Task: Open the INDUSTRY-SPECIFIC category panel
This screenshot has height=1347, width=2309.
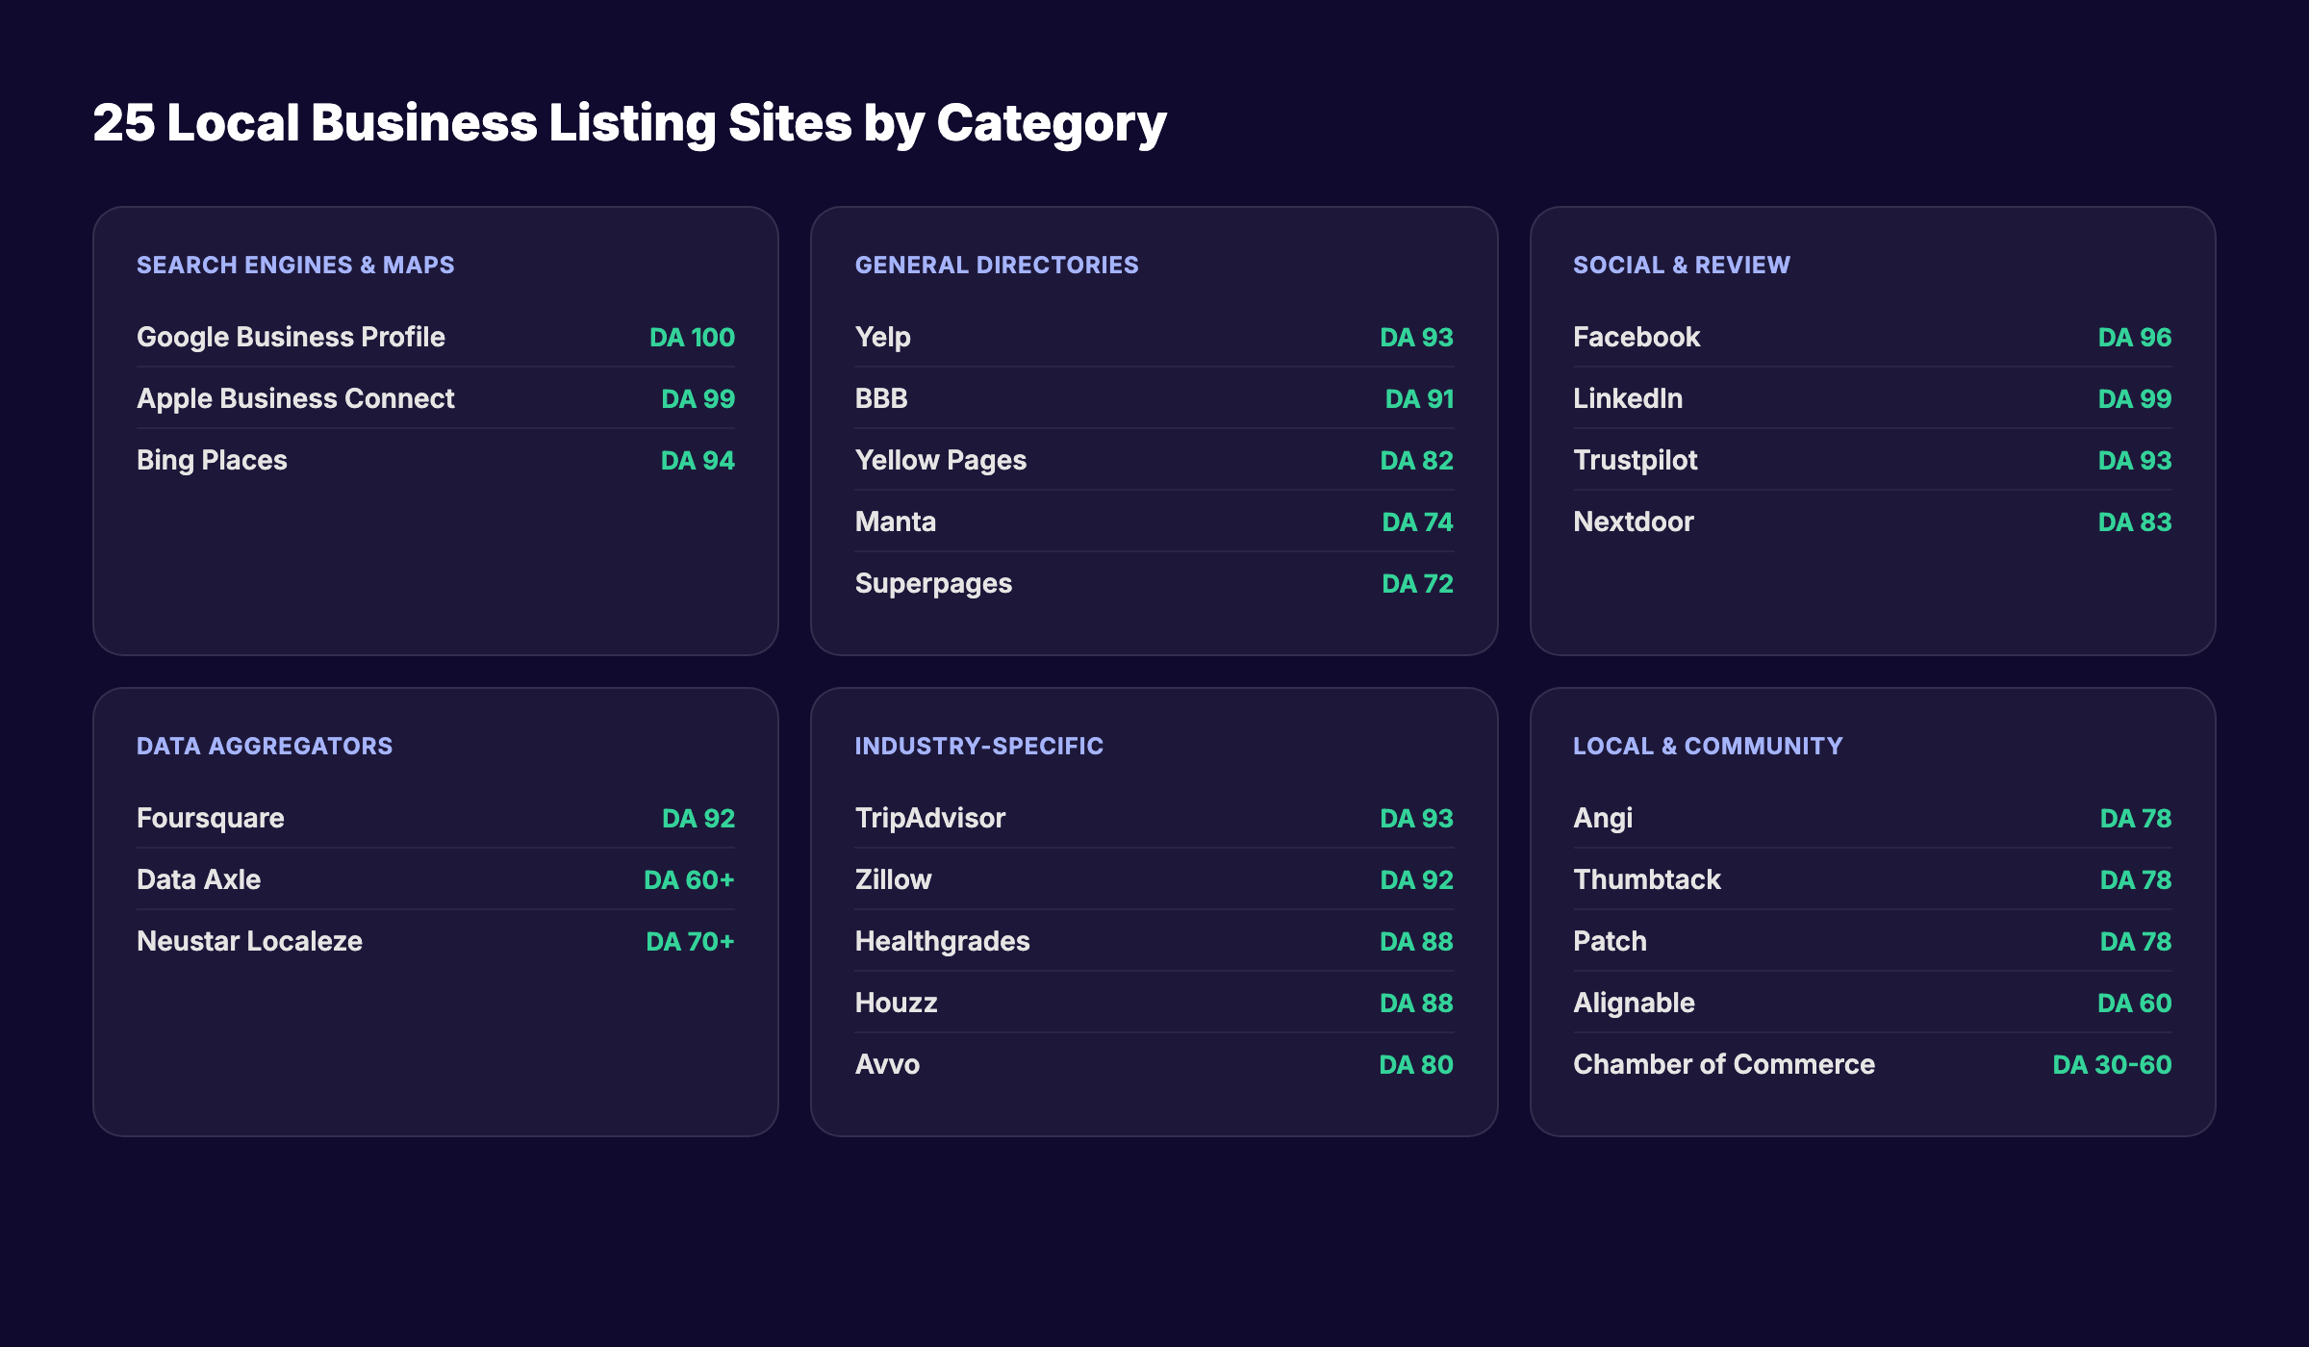Action: pos(978,745)
